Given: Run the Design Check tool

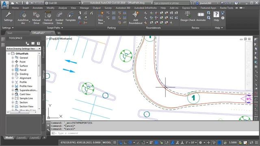Looking at the screenshot, I should point(188,17).
